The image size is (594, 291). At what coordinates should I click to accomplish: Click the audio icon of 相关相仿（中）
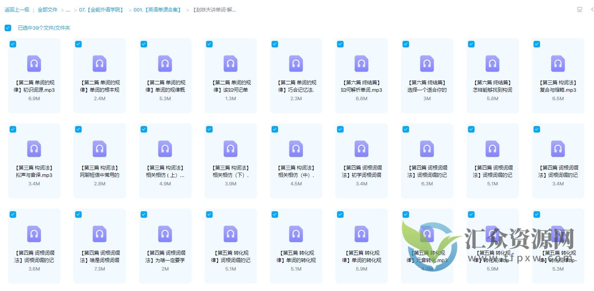(x=296, y=149)
